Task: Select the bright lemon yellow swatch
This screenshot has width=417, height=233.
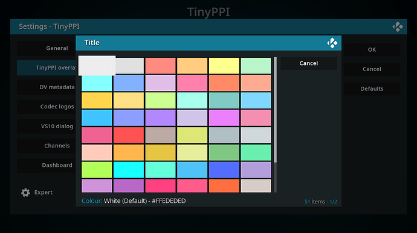Action: pyautogui.click(x=224, y=66)
